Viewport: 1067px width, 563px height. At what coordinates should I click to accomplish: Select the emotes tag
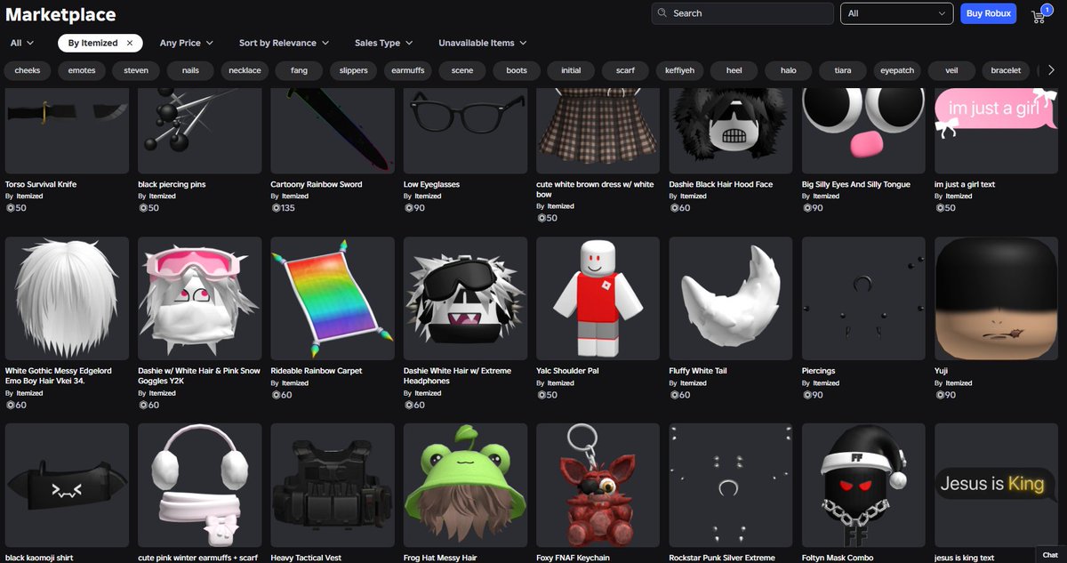[x=81, y=70]
